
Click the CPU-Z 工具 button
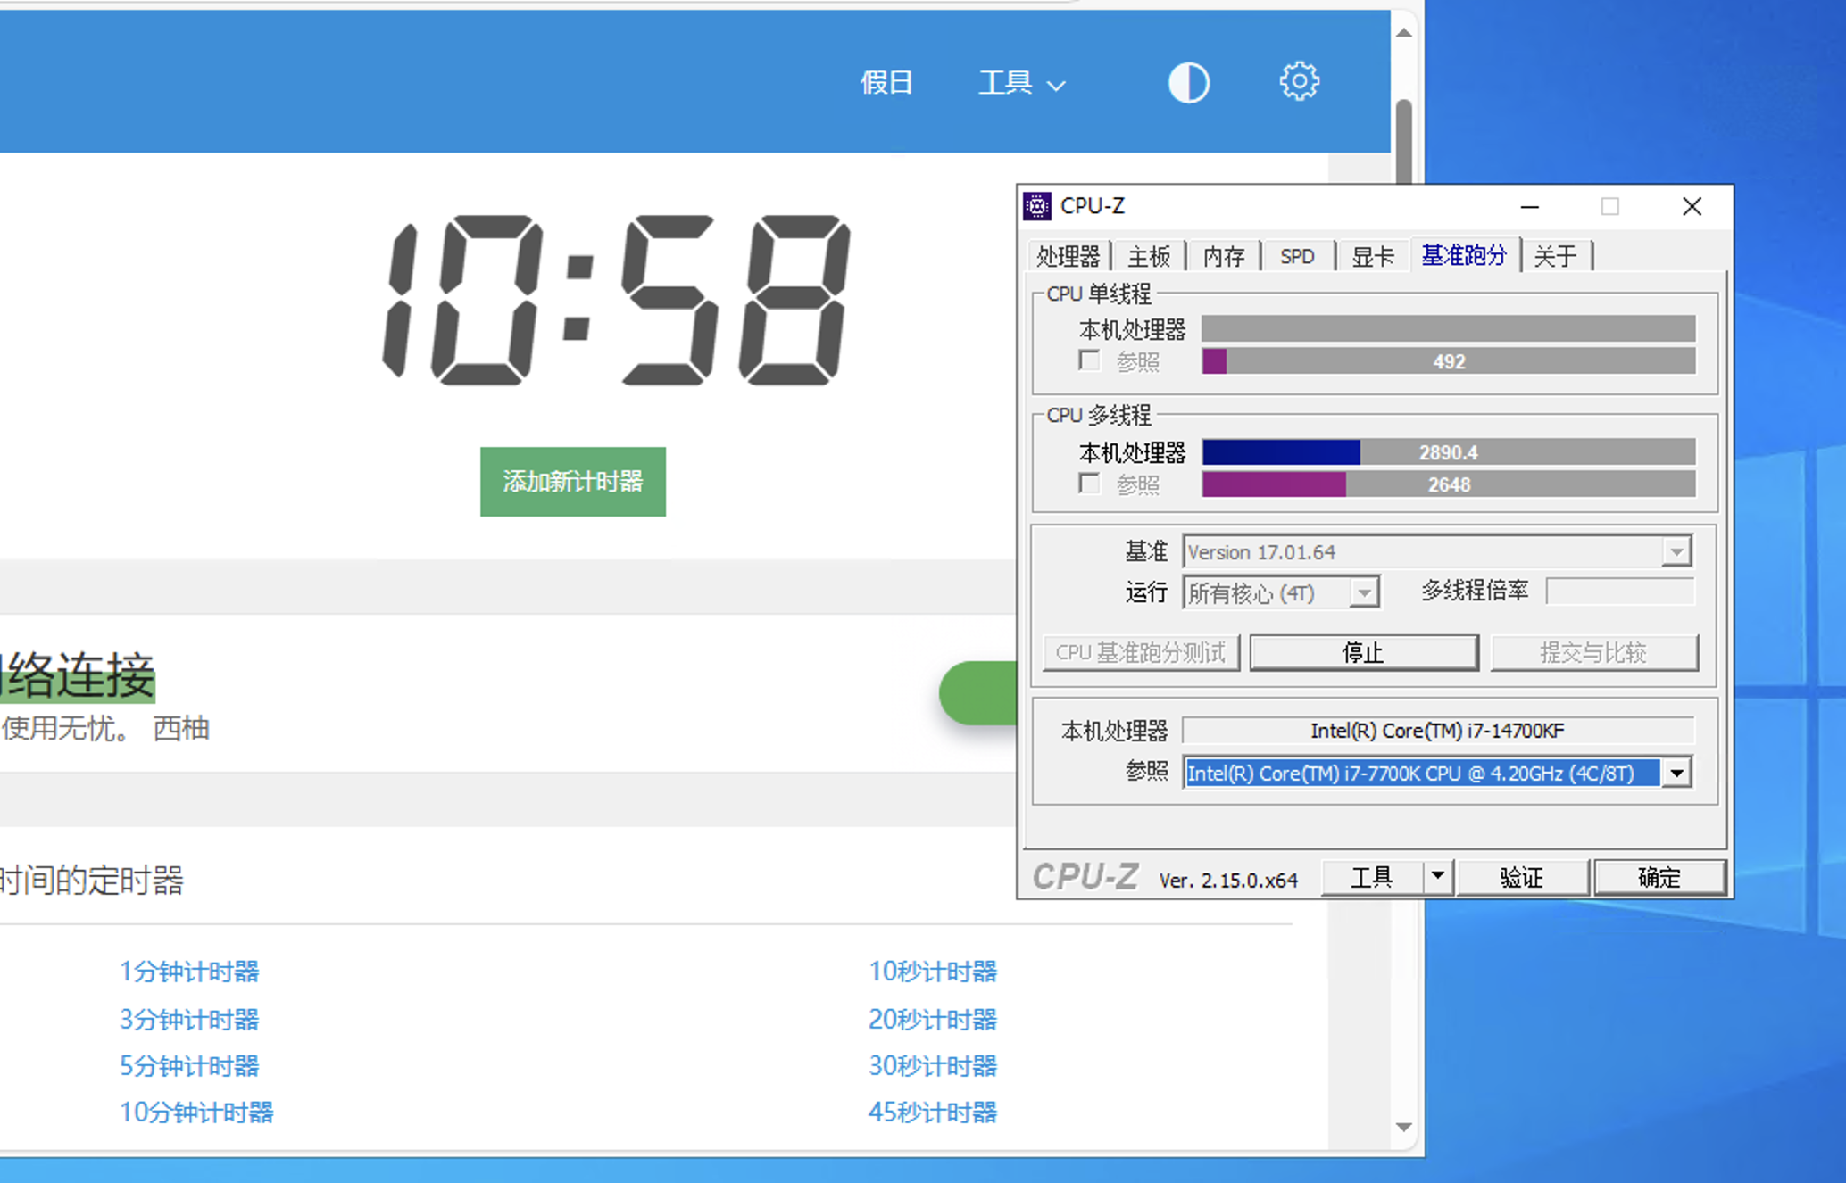(x=1372, y=878)
